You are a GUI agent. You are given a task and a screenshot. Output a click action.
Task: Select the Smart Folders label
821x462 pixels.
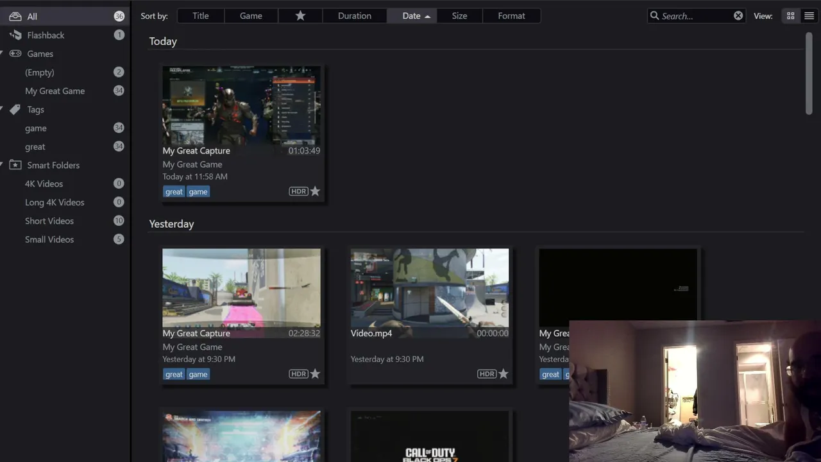pyautogui.click(x=53, y=166)
